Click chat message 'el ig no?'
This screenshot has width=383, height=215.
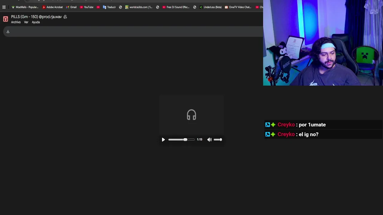pyautogui.click(x=308, y=134)
